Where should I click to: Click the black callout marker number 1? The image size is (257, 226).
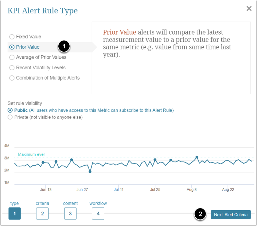coord(64,47)
